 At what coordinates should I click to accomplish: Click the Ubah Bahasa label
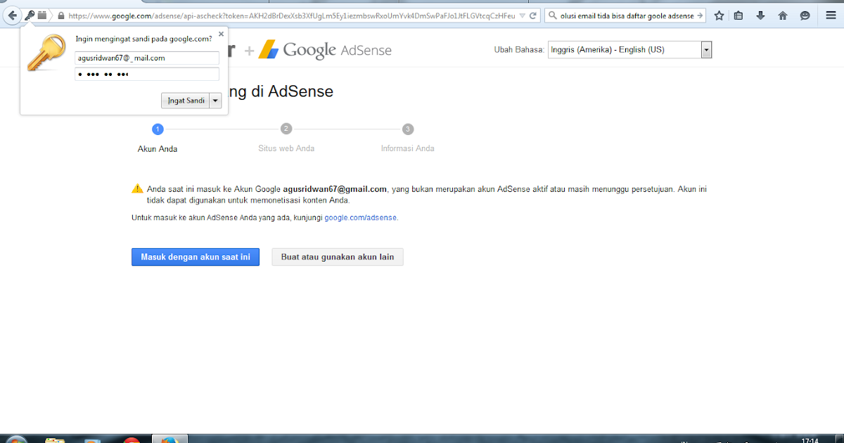coord(520,50)
